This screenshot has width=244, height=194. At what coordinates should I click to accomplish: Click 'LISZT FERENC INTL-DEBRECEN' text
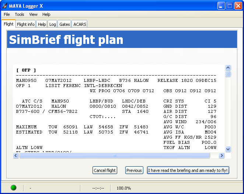coord(84,86)
